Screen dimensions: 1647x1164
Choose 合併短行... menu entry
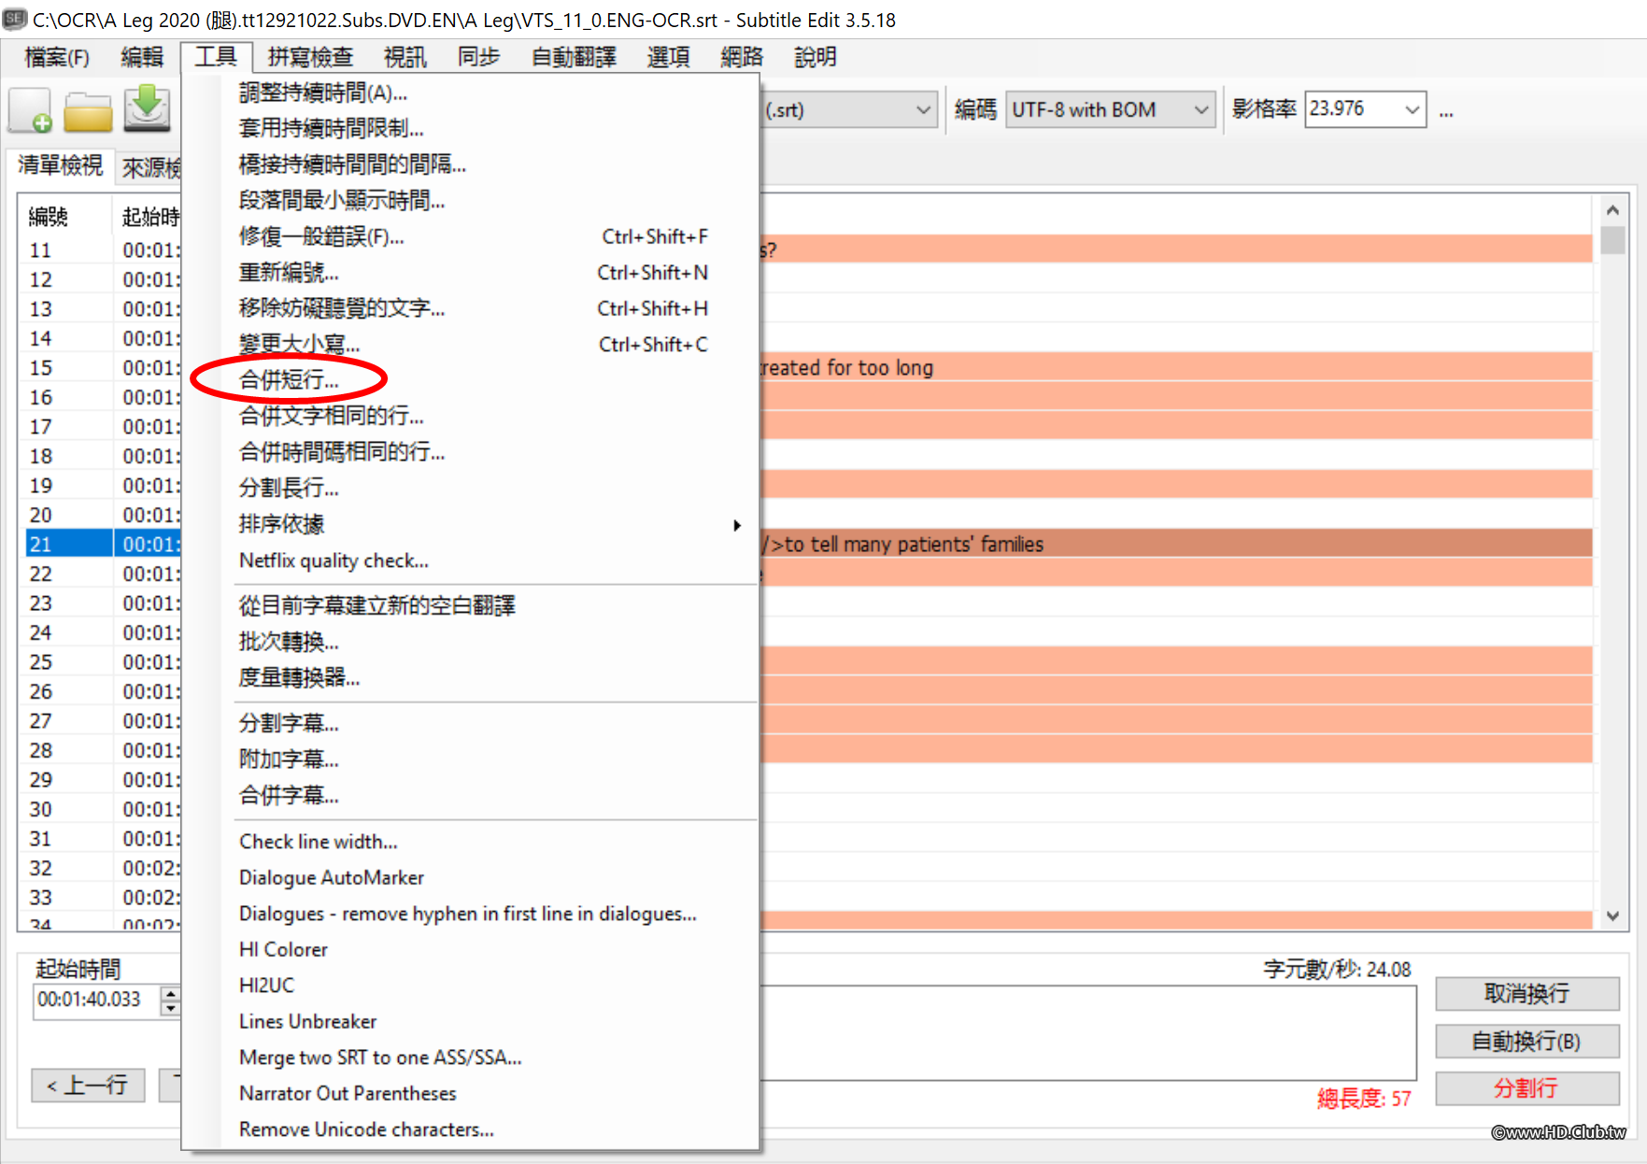(x=472, y=379)
